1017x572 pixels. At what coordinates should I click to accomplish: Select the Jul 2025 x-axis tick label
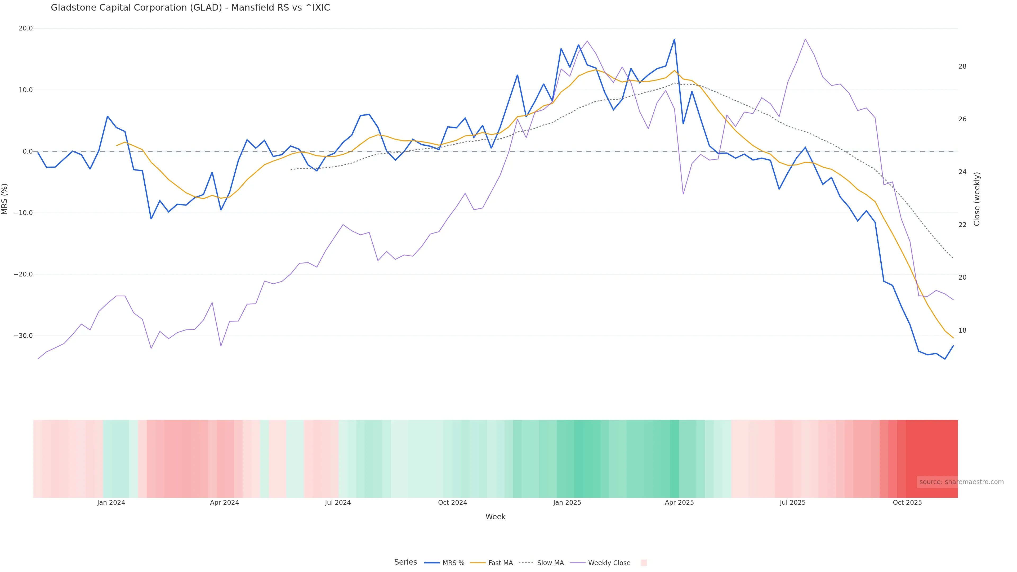(x=792, y=503)
